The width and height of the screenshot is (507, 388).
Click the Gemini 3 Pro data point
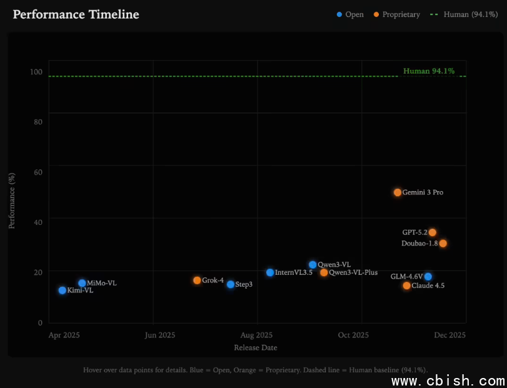pyautogui.click(x=398, y=192)
